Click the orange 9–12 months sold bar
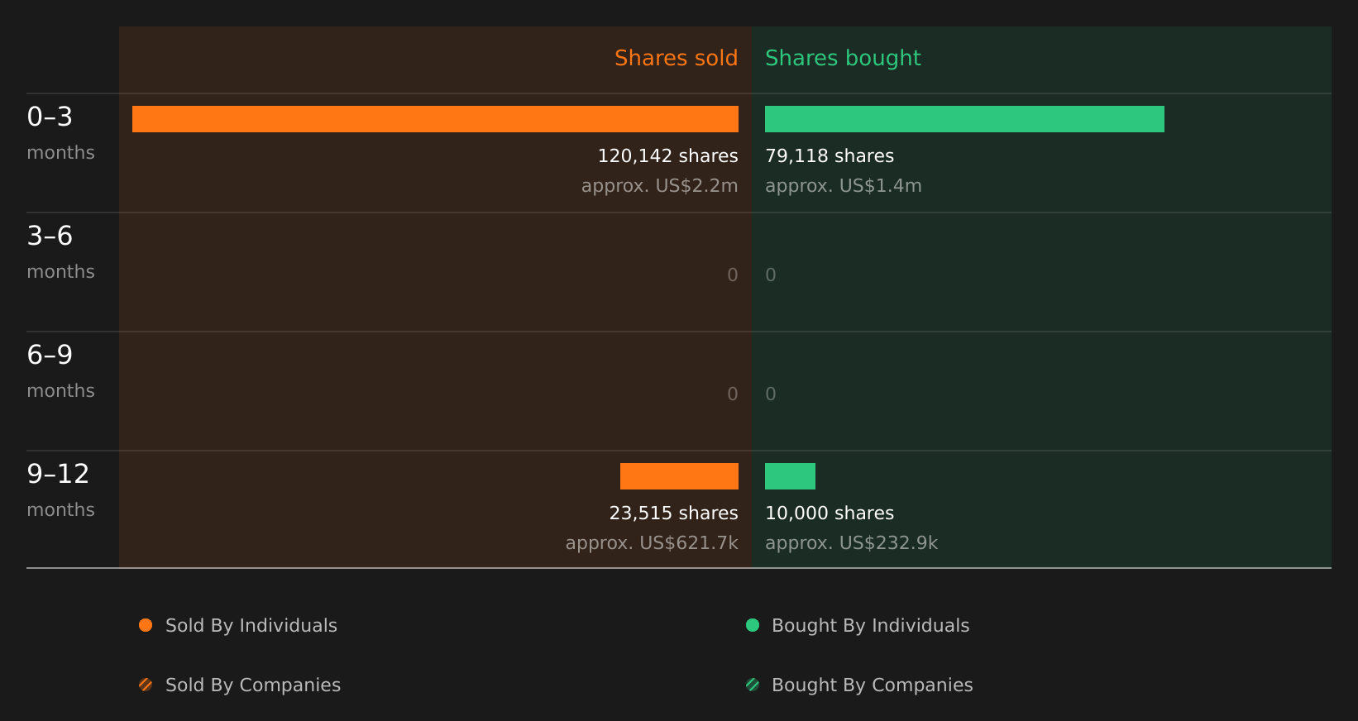 679,476
